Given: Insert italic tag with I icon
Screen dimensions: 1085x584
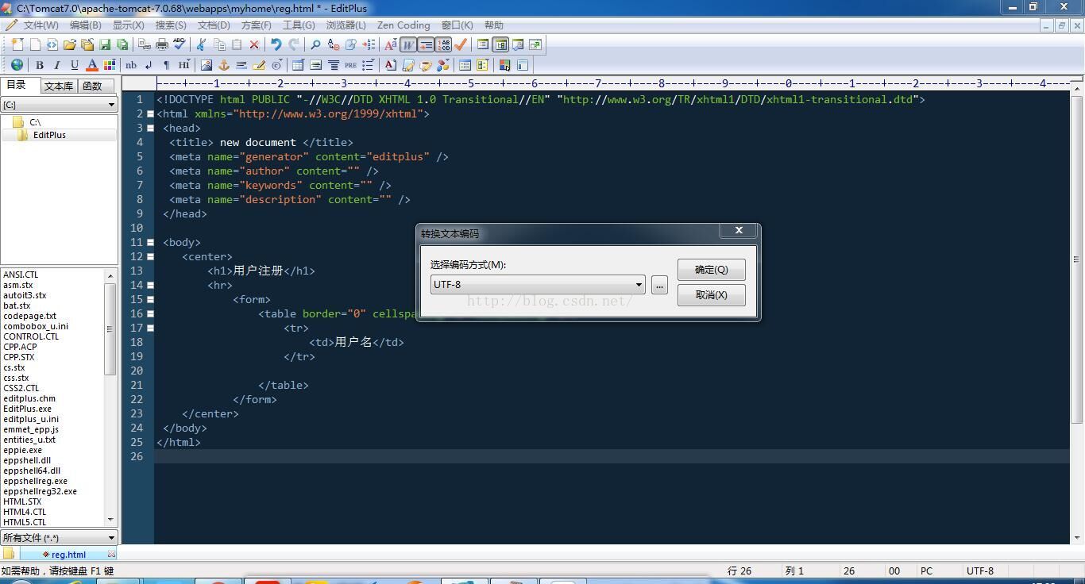Looking at the screenshot, I should 57,65.
